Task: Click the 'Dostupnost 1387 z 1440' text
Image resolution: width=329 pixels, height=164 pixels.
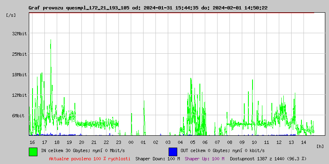Action: [268, 159]
